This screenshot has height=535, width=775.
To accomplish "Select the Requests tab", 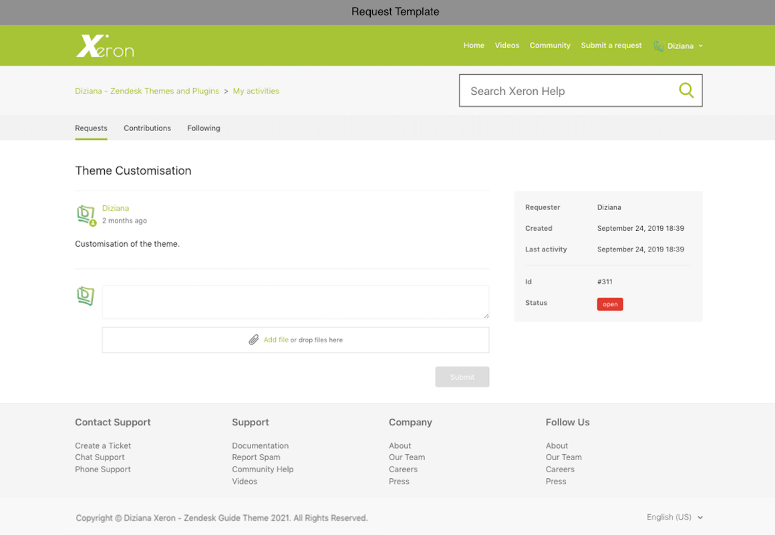I will [x=91, y=128].
